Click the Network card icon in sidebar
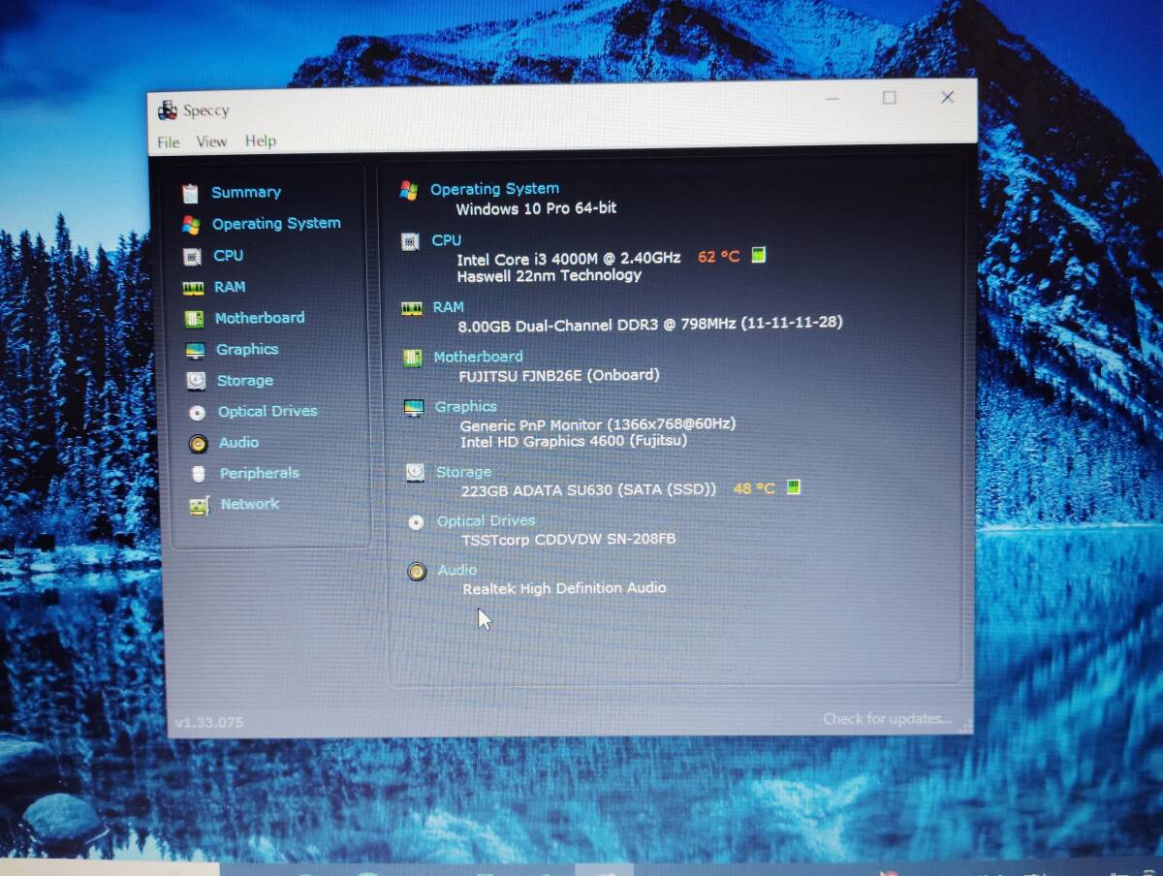 point(199,506)
